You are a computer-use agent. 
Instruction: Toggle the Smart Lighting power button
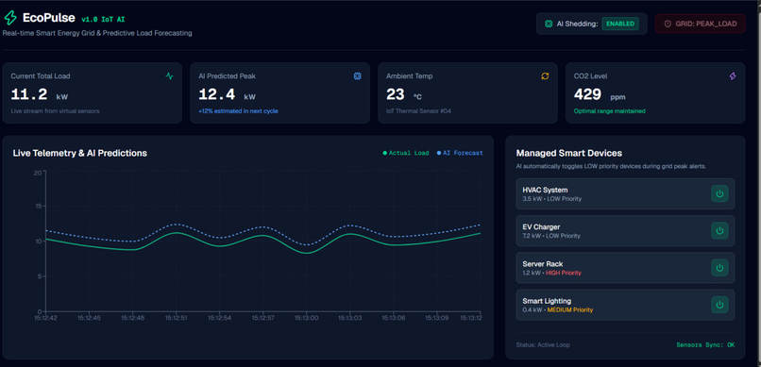click(x=719, y=305)
